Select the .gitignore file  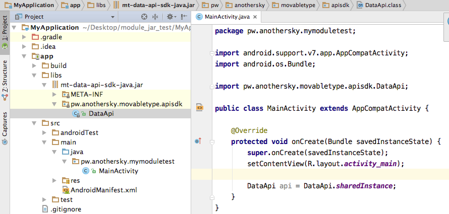[x=65, y=209]
